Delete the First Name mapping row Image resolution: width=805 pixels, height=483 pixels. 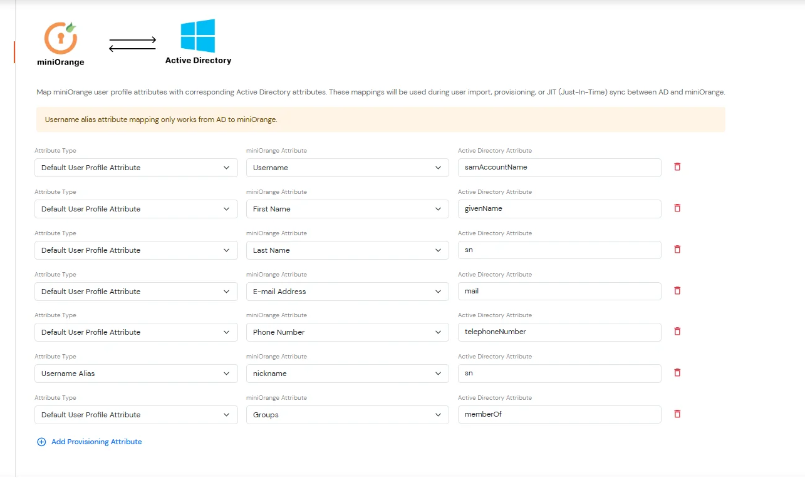tap(677, 208)
